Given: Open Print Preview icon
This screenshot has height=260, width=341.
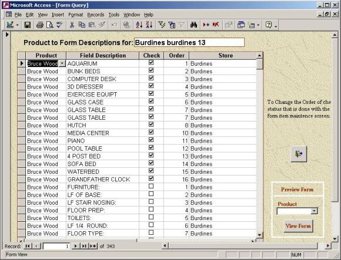Looking at the screenshot, I should tap(49, 25).
